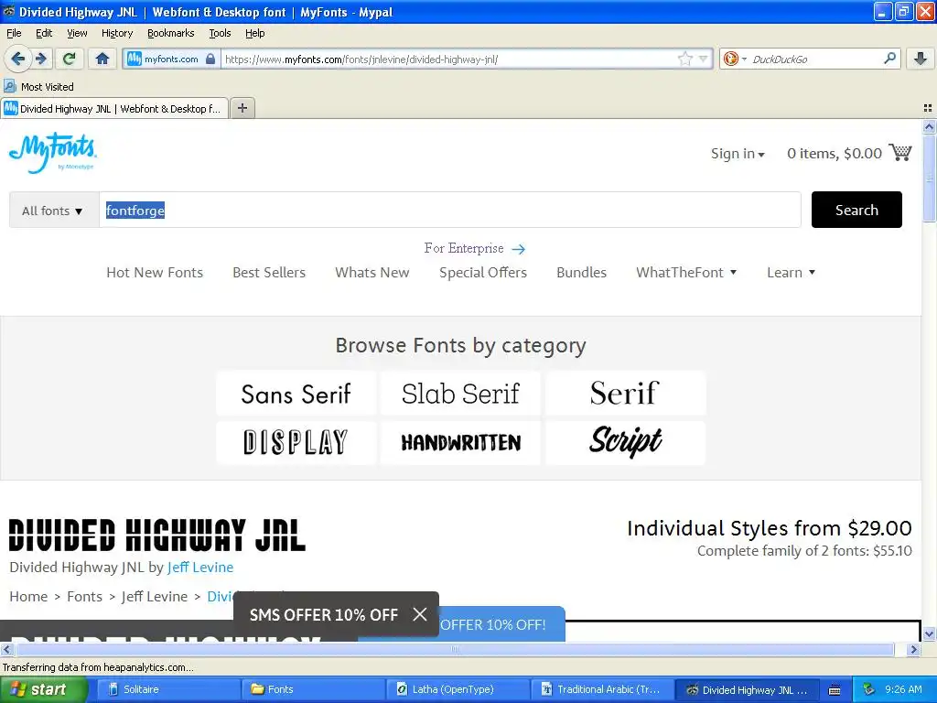Follow the For Enterprise link
The image size is (937, 703).
coord(475,248)
